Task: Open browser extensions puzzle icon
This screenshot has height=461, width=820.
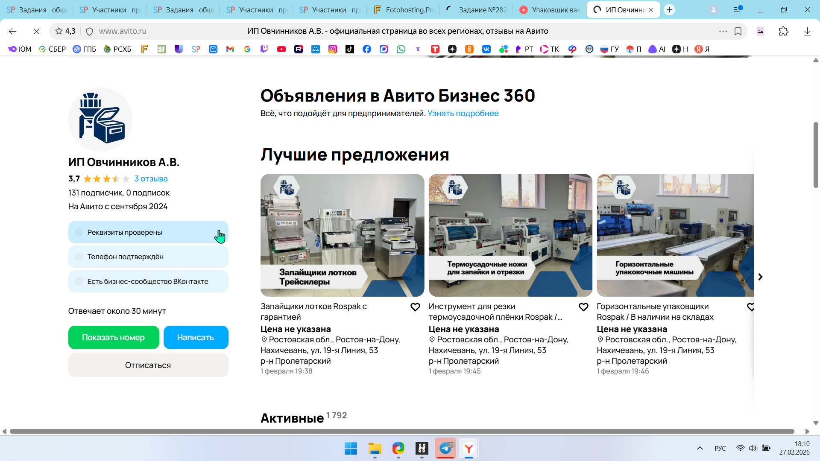Action: (784, 31)
